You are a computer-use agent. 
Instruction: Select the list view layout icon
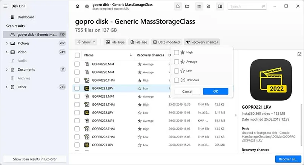(x=198, y=6)
